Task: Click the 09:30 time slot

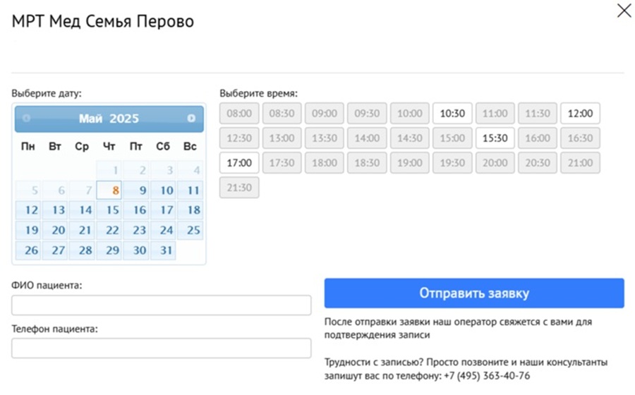Action: click(x=367, y=114)
